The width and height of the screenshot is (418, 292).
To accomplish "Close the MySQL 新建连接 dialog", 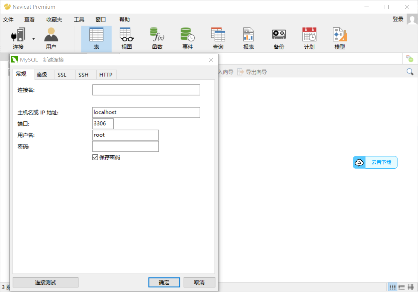I will tap(211, 60).
